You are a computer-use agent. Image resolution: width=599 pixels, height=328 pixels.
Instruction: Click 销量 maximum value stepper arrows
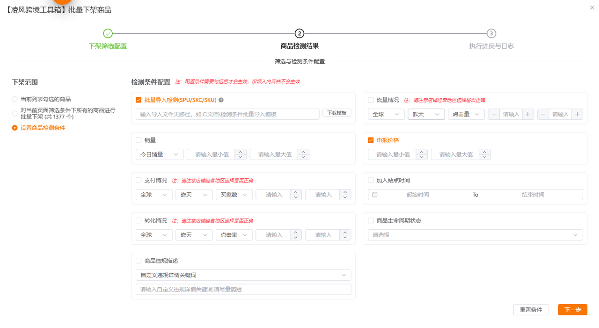tap(304, 154)
